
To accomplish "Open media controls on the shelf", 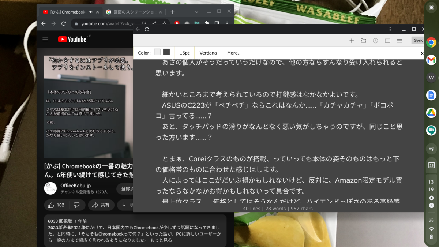I will (431, 149).
